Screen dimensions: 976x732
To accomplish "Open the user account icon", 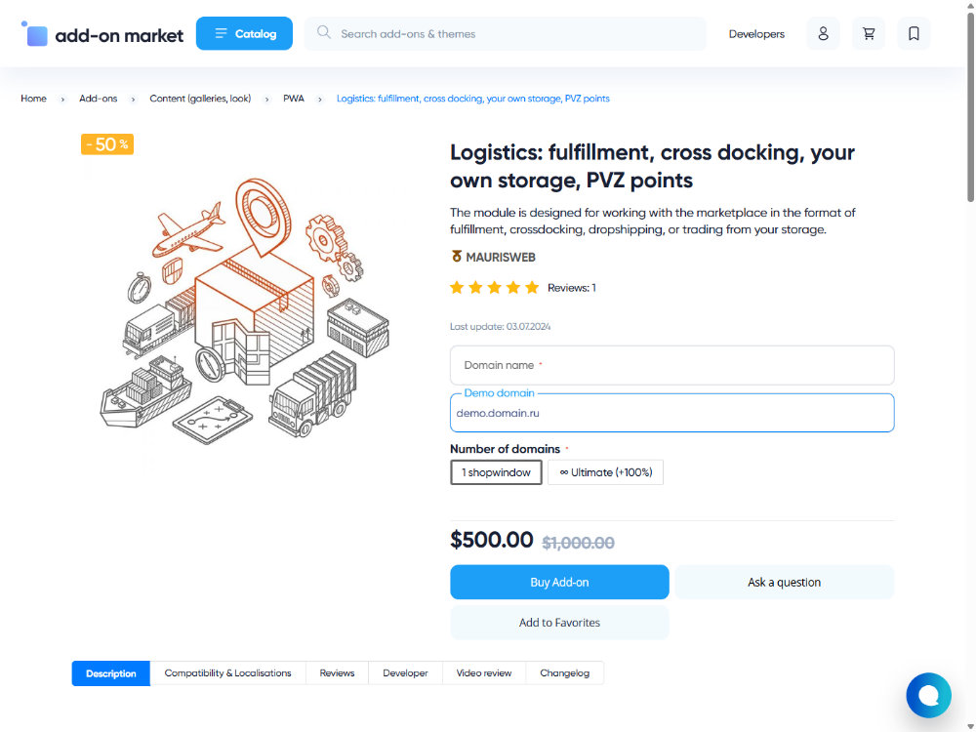I will [823, 34].
